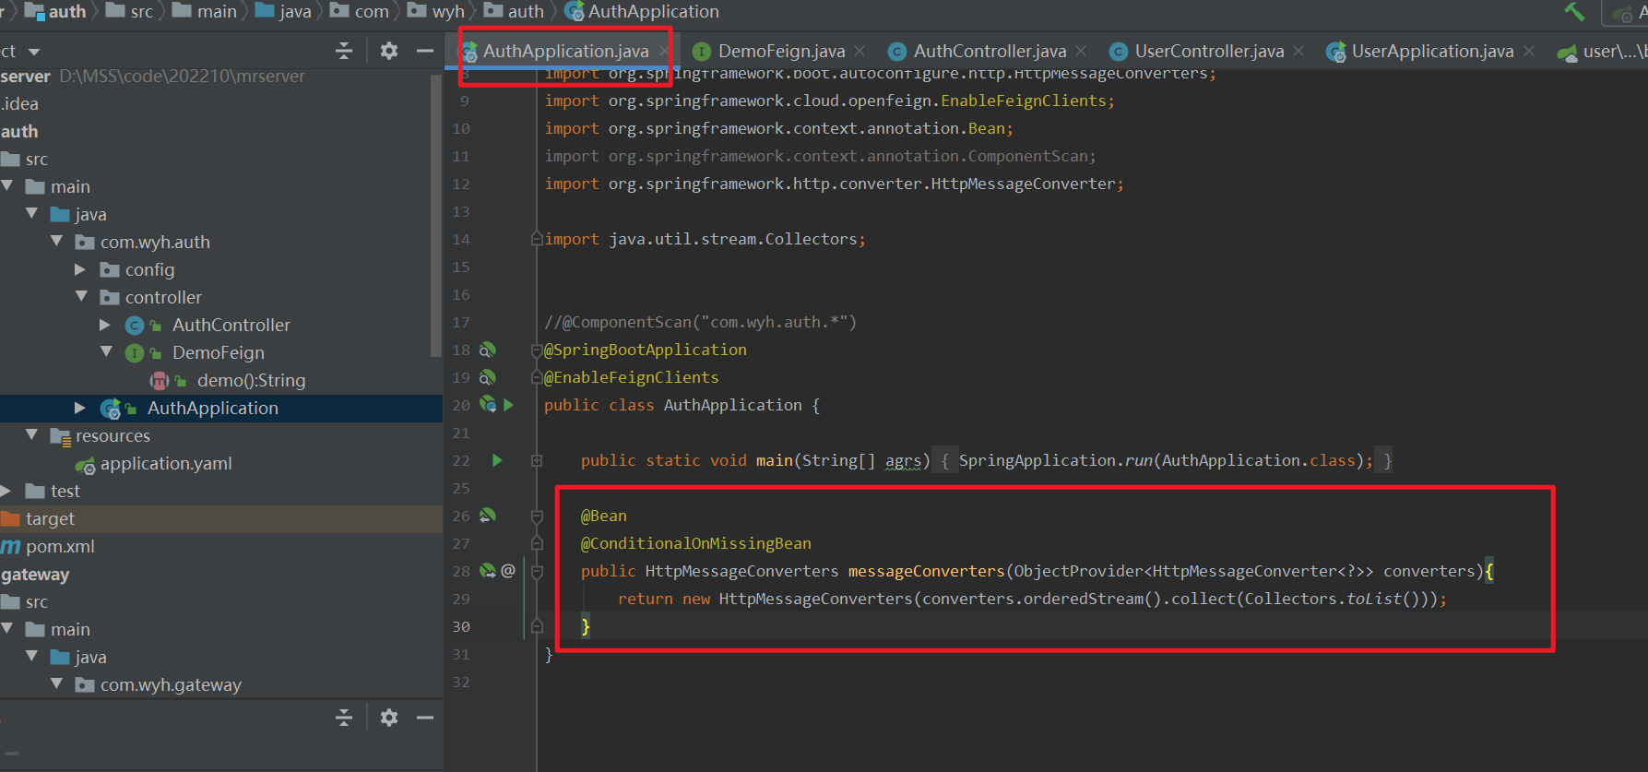Screen dimensions: 1648x772
Task: Collapse the java folder under auth
Action: pos(32,214)
